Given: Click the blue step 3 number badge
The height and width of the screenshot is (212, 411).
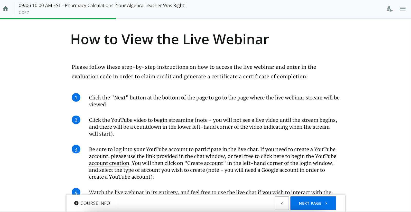Looking at the screenshot, I should pyautogui.click(x=76, y=149).
